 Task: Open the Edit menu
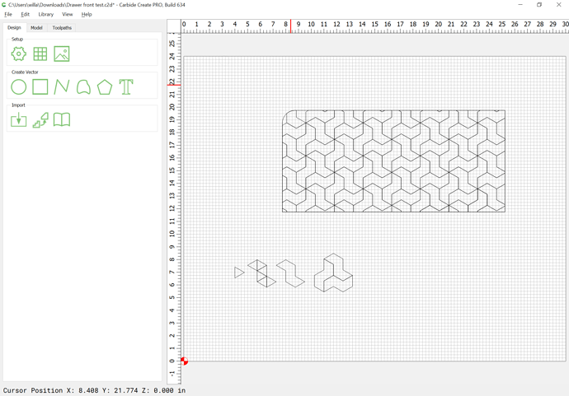click(x=25, y=14)
